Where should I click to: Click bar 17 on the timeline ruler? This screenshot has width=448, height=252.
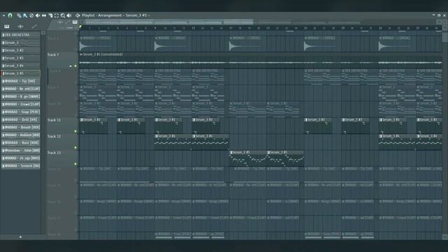point(231,28)
